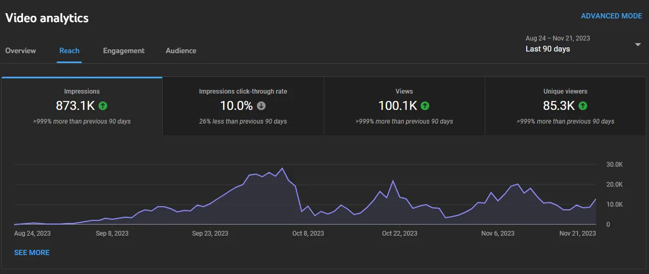Click the 85.3K unique viewers value
The height and width of the screenshot is (274, 649).
pyautogui.click(x=559, y=106)
